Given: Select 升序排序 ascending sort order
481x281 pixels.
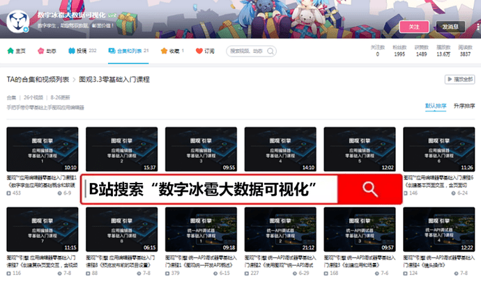Looking at the screenshot, I should click(x=464, y=106).
